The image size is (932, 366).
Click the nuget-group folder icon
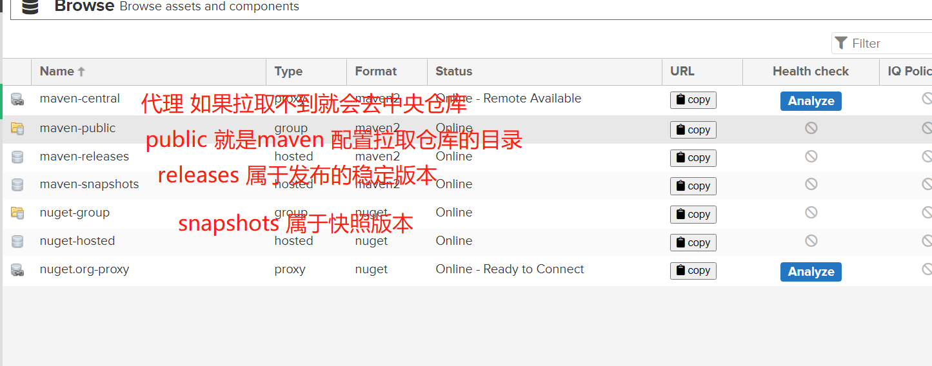tap(17, 213)
